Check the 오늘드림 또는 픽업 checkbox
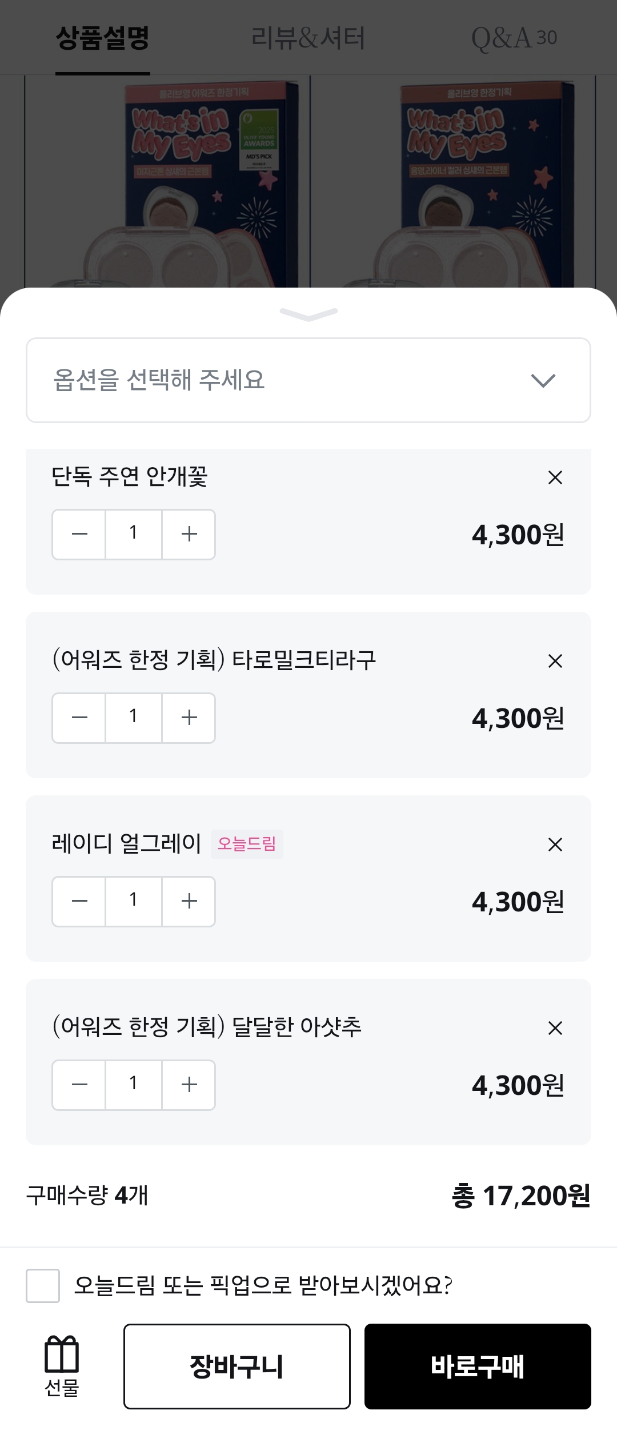Screen dimensions: 617x1430 tap(43, 1286)
